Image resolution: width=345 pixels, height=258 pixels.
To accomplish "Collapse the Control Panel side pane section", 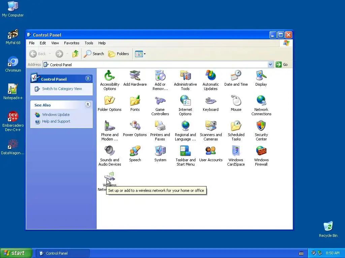I will pyautogui.click(x=88, y=79).
